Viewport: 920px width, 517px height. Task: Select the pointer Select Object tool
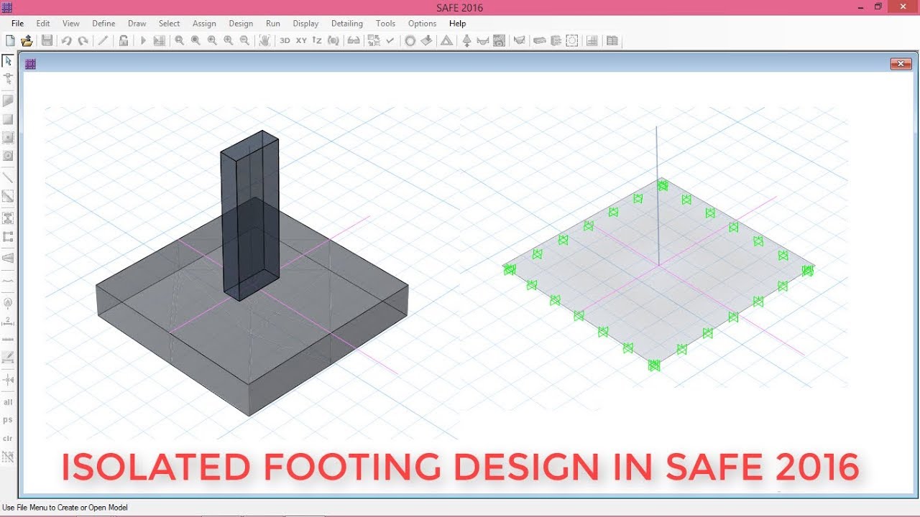8,60
